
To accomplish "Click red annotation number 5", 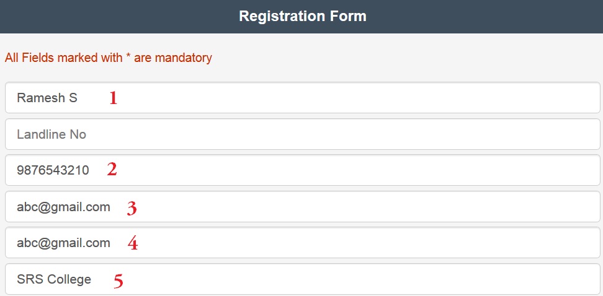I will tap(118, 281).
